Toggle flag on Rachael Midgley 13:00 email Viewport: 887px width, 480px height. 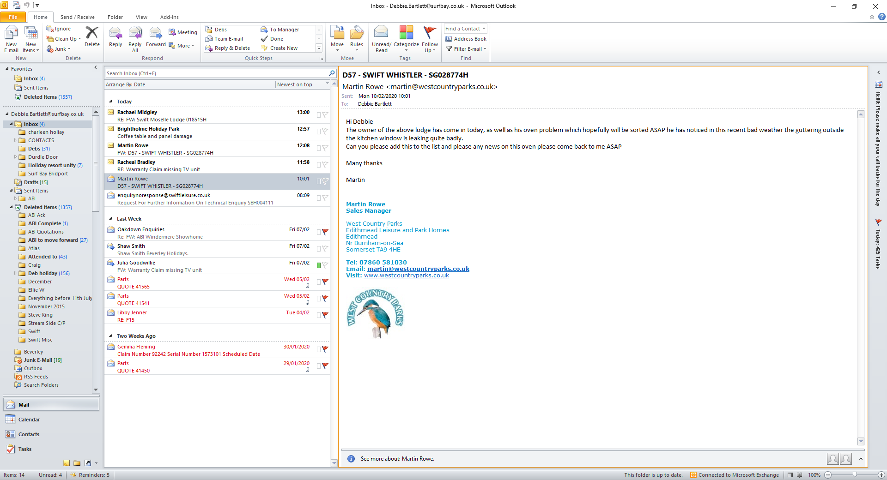(x=325, y=115)
